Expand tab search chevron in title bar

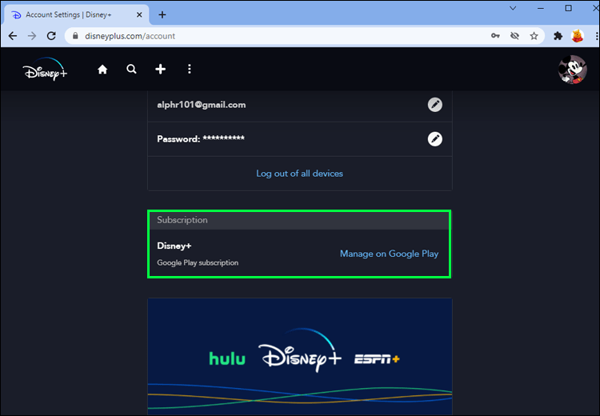[x=513, y=8]
